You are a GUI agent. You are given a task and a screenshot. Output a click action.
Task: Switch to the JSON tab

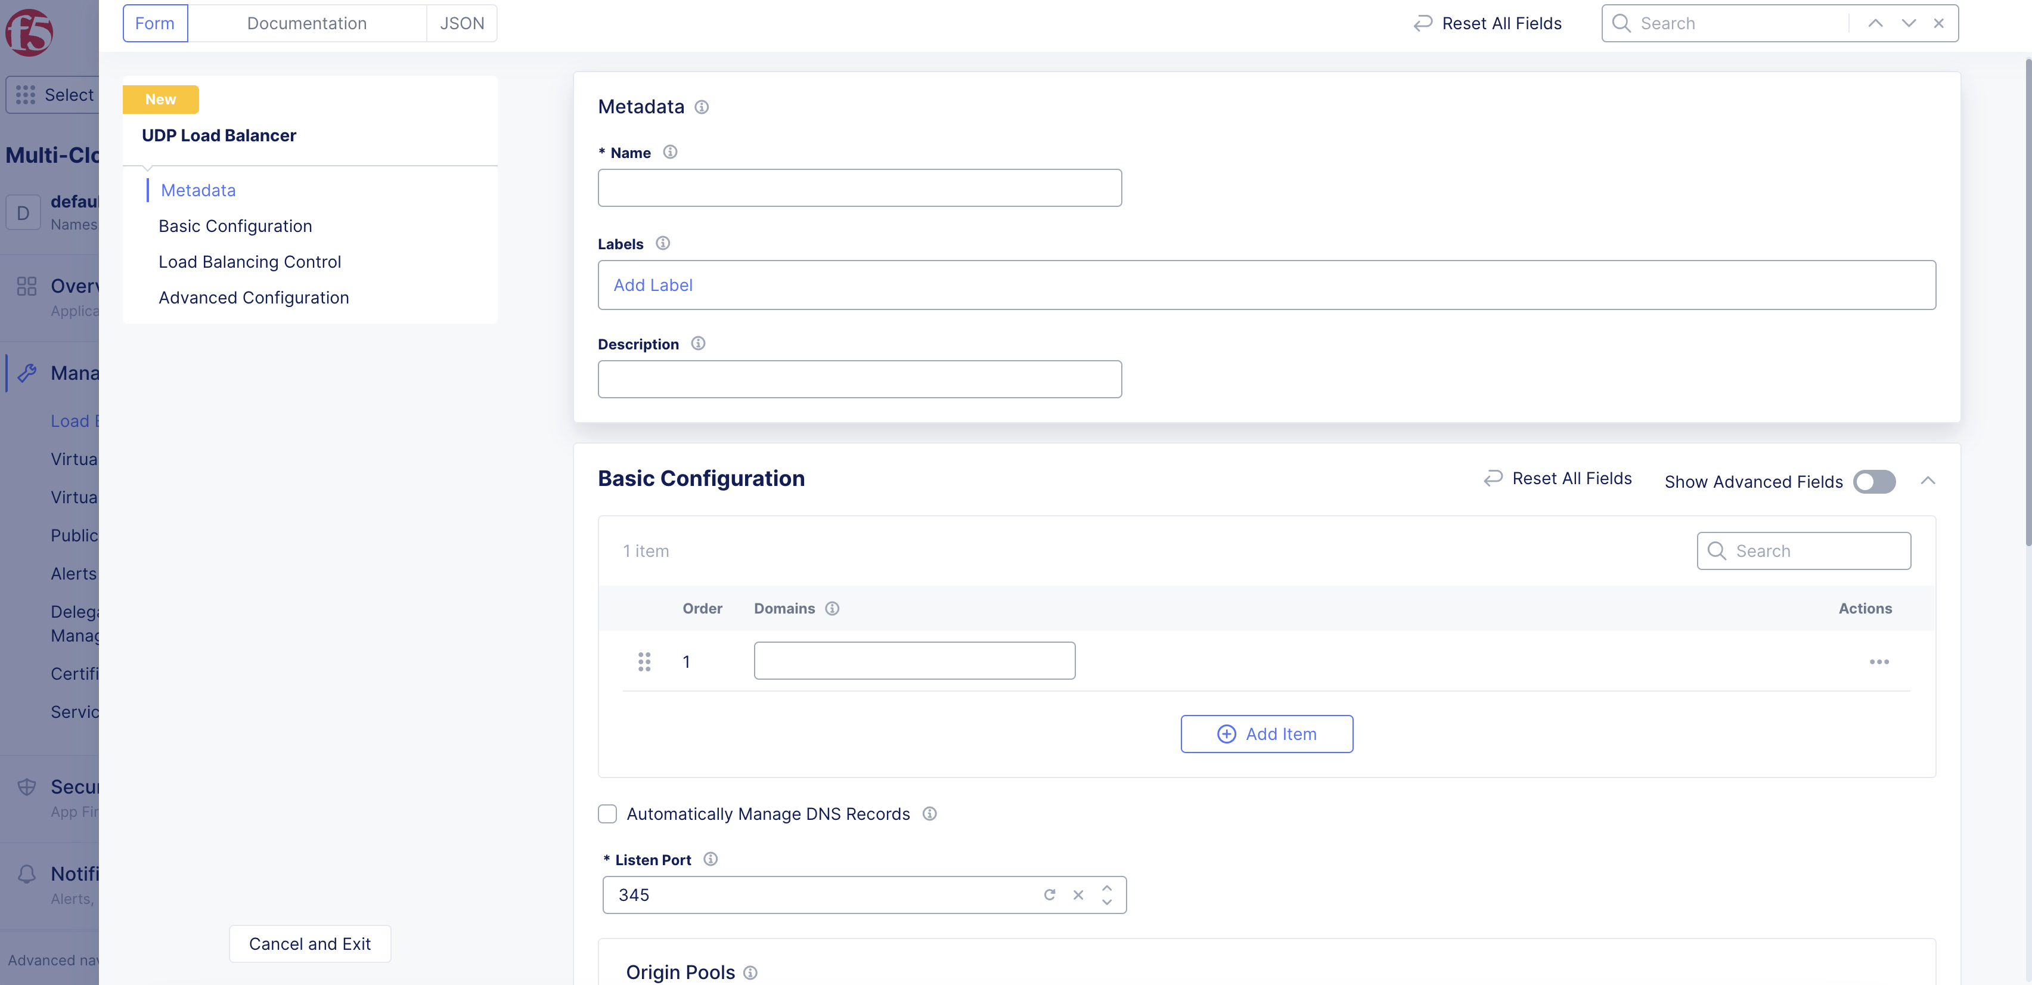click(x=461, y=23)
